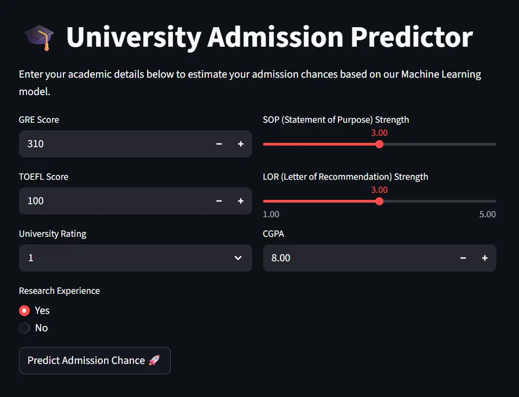Screen dimensions: 519x397
Task: Click right end of SOP slider track
Action: pos(494,144)
